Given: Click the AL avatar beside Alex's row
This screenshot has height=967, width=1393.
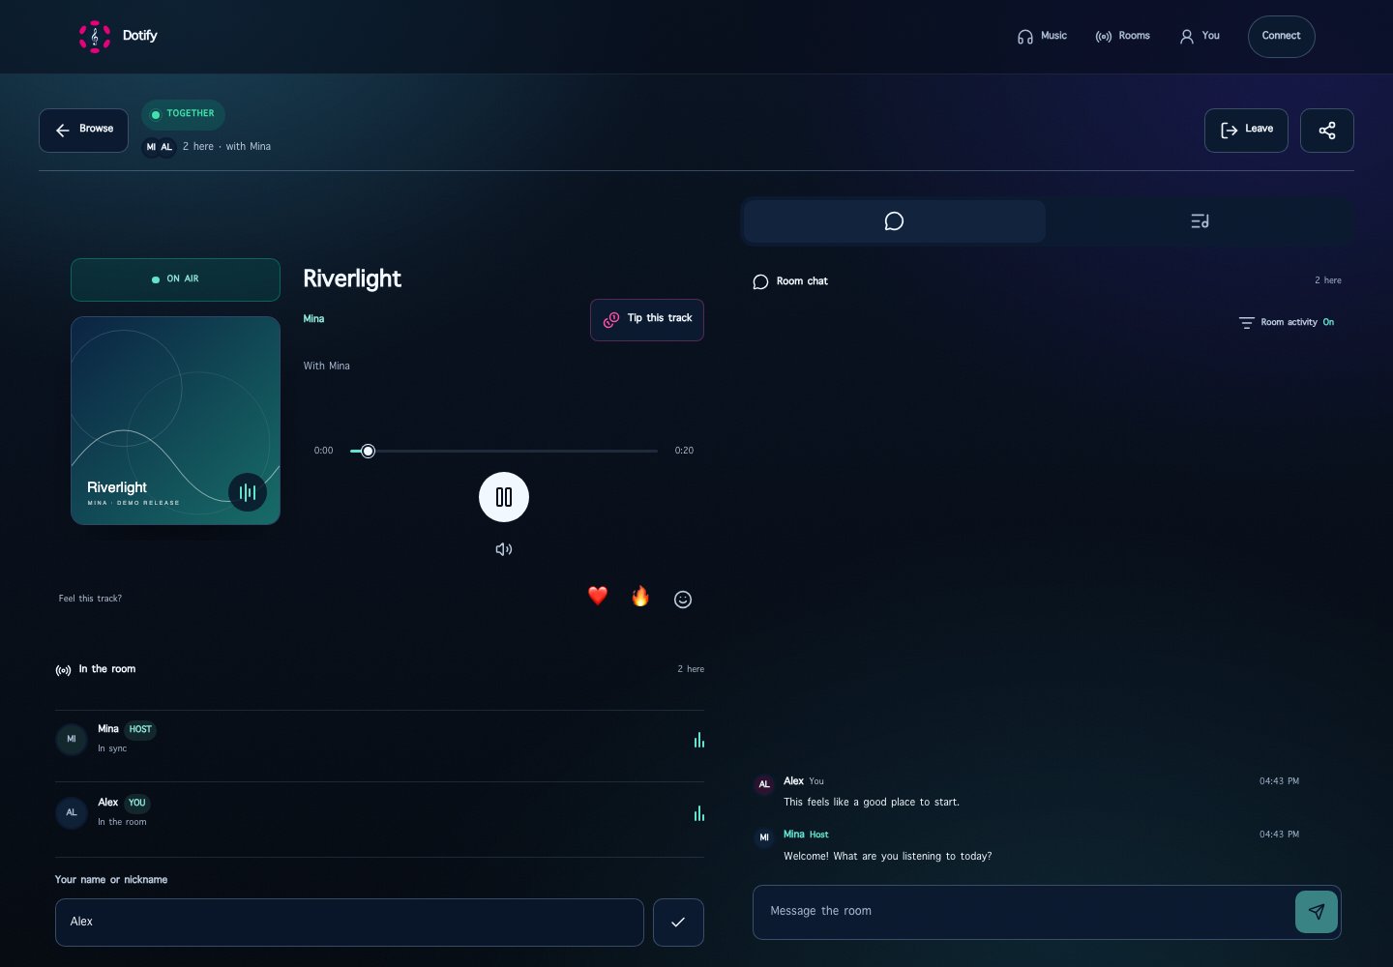Looking at the screenshot, I should point(72,812).
